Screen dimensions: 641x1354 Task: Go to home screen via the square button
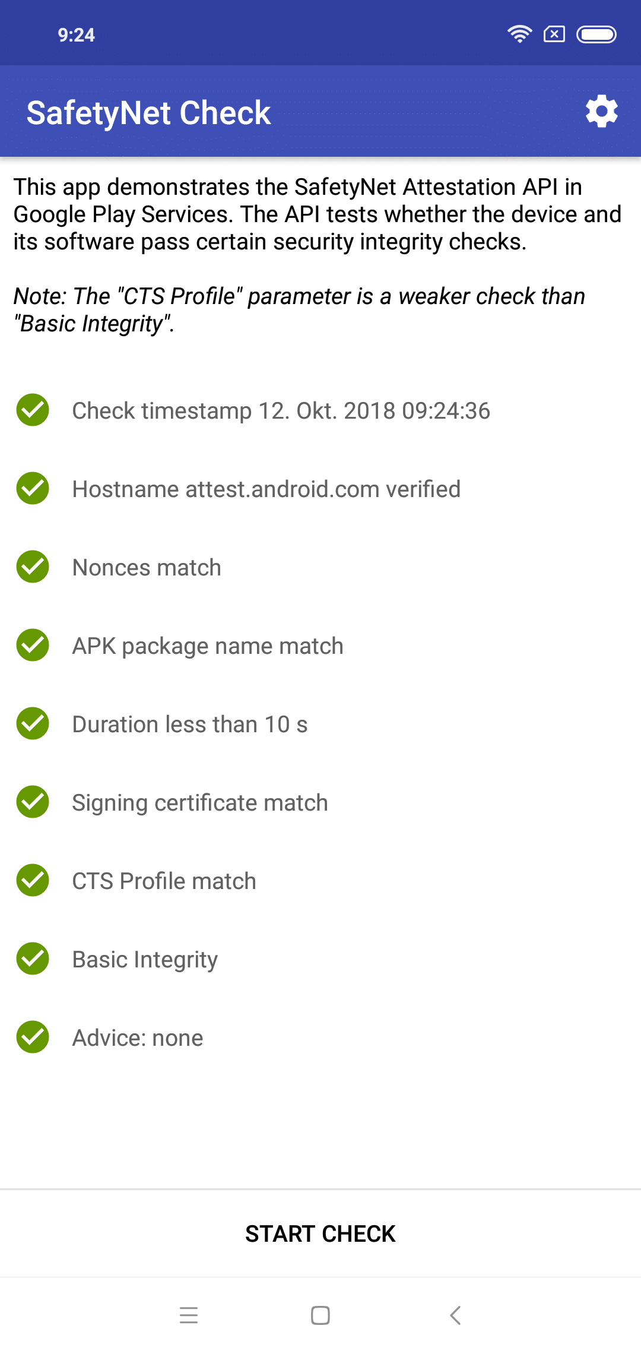320,1315
